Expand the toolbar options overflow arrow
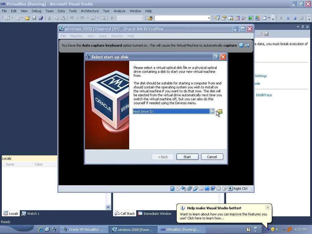Screen dimensions: 312x234 click(x=273, y=19)
